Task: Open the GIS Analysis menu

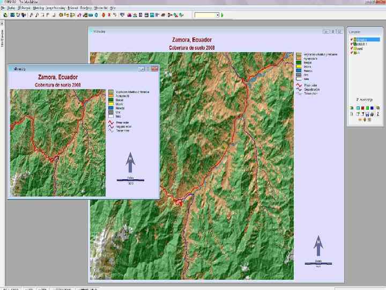Action: (x=24, y=8)
